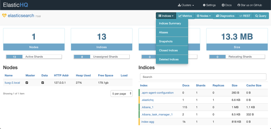Open Settings in the top bar
271x129 pixels.
209,5
